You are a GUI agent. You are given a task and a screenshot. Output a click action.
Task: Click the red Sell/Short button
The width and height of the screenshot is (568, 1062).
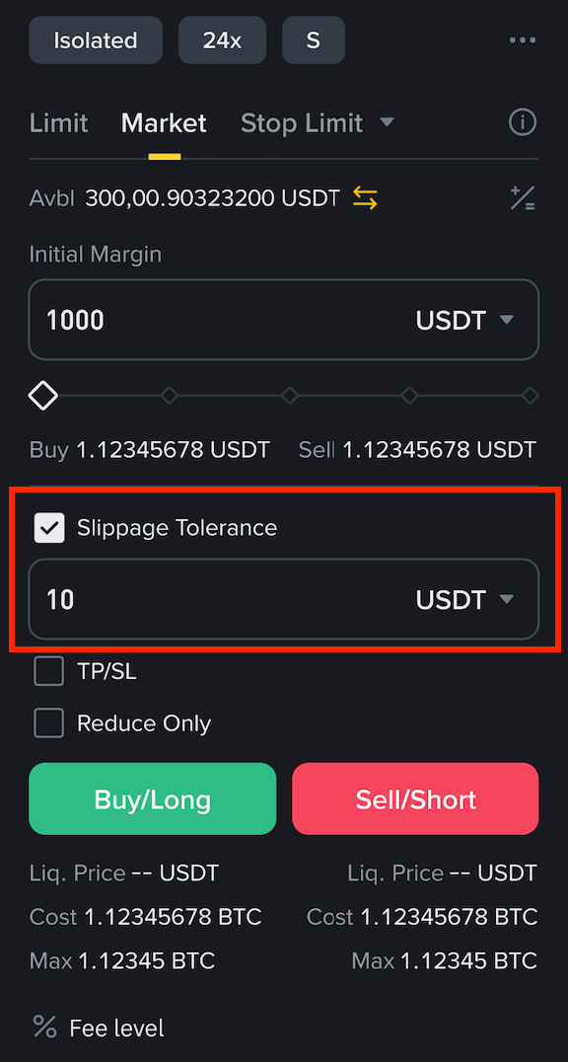pos(416,799)
